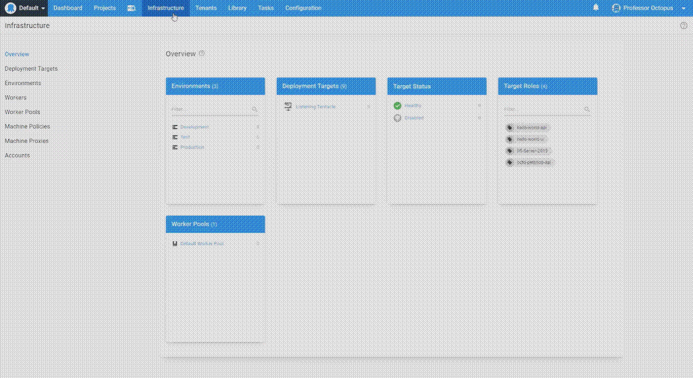Click the search icon in Target Roles filter
Screen dimensions: 693x378
pyautogui.click(x=587, y=109)
